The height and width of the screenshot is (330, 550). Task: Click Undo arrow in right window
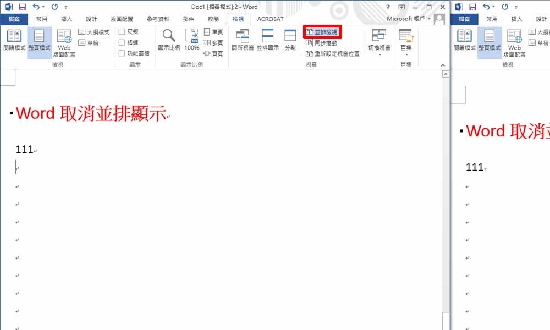(x=486, y=7)
